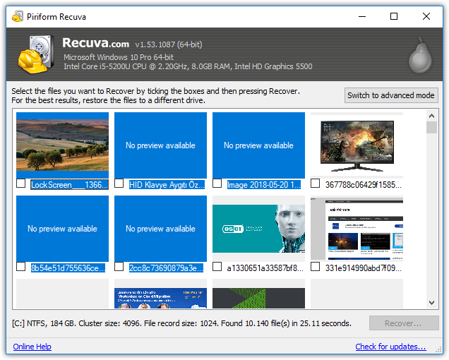The height and width of the screenshot is (360, 449).
Task: Tick the checkbox for a1330651a33587bf8 file
Action: [217, 267]
